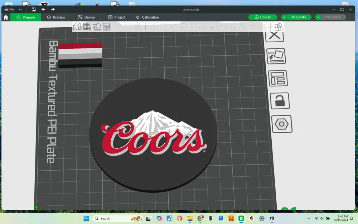The height and width of the screenshot is (224, 358).
Task: Go to the Home screen icon
Action: 6,17
